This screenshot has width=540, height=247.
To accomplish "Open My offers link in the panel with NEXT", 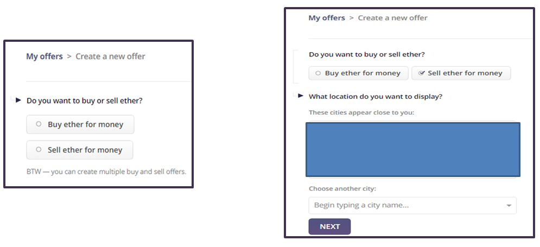I will click(x=327, y=18).
